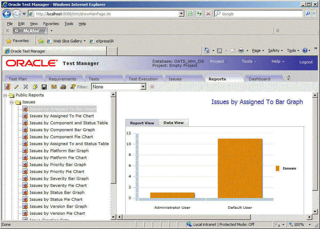Viewport: 320px width, 229px height.
Task: Click the eXpressSR favorites link
Action: coord(102,41)
